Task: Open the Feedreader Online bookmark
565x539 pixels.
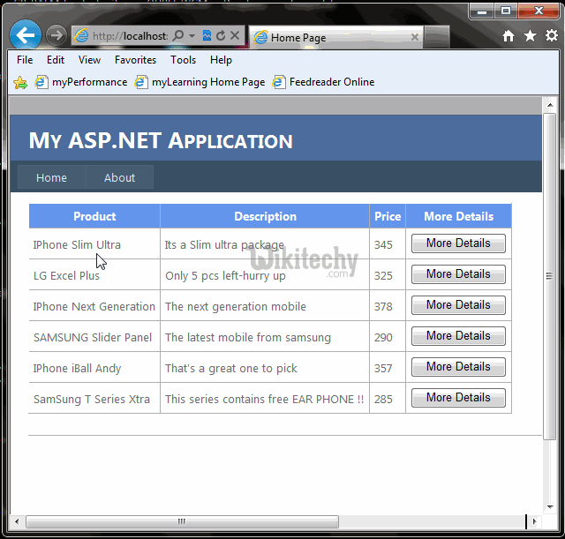Action: pos(323,82)
